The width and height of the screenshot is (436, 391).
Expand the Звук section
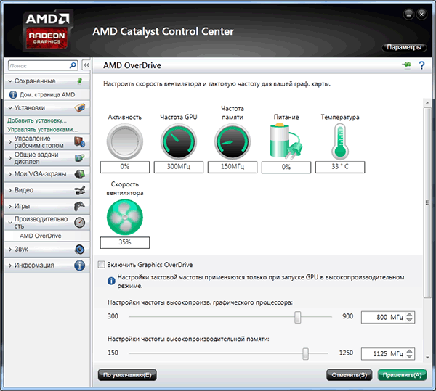pos(10,250)
